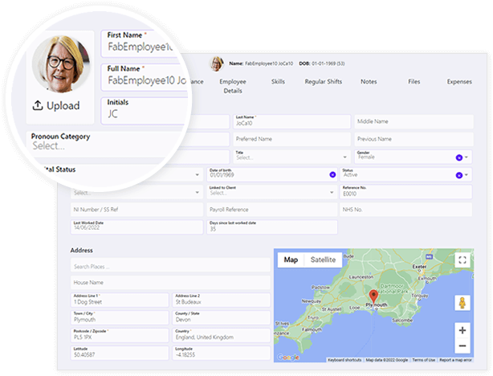Screen dimensions: 493x376
Task: Click the NHS No. field
Action: coord(405,210)
